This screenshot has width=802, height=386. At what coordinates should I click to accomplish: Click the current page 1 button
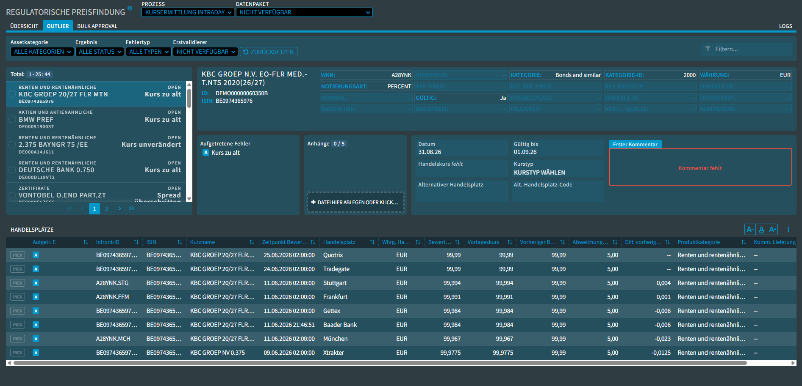pos(94,209)
